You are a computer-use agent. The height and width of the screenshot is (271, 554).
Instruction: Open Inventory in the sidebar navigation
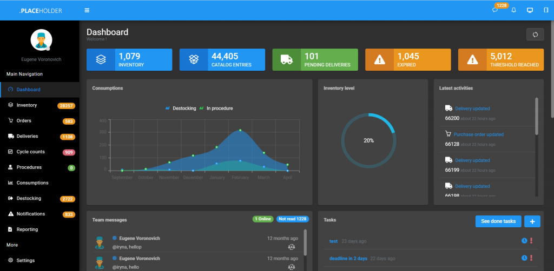pos(27,105)
